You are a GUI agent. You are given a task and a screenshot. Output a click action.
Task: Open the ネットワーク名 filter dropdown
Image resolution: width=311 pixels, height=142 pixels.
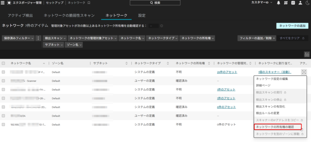click(x=132, y=38)
